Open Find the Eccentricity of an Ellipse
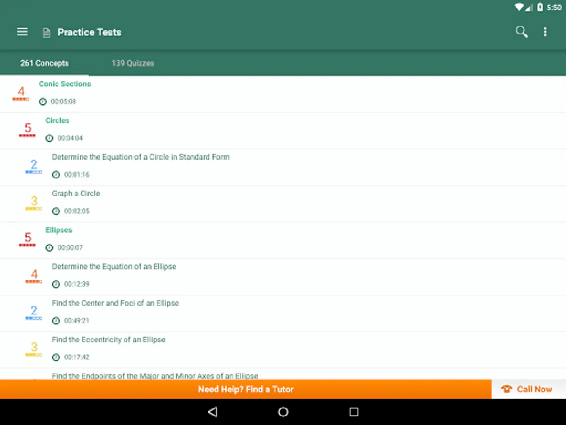566x425 pixels. [283, 350]
